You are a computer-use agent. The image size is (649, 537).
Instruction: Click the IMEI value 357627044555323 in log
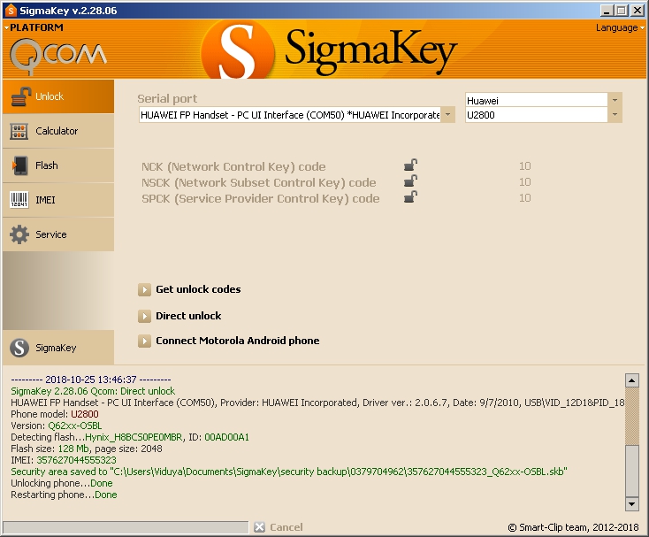[x=76, y=460]
